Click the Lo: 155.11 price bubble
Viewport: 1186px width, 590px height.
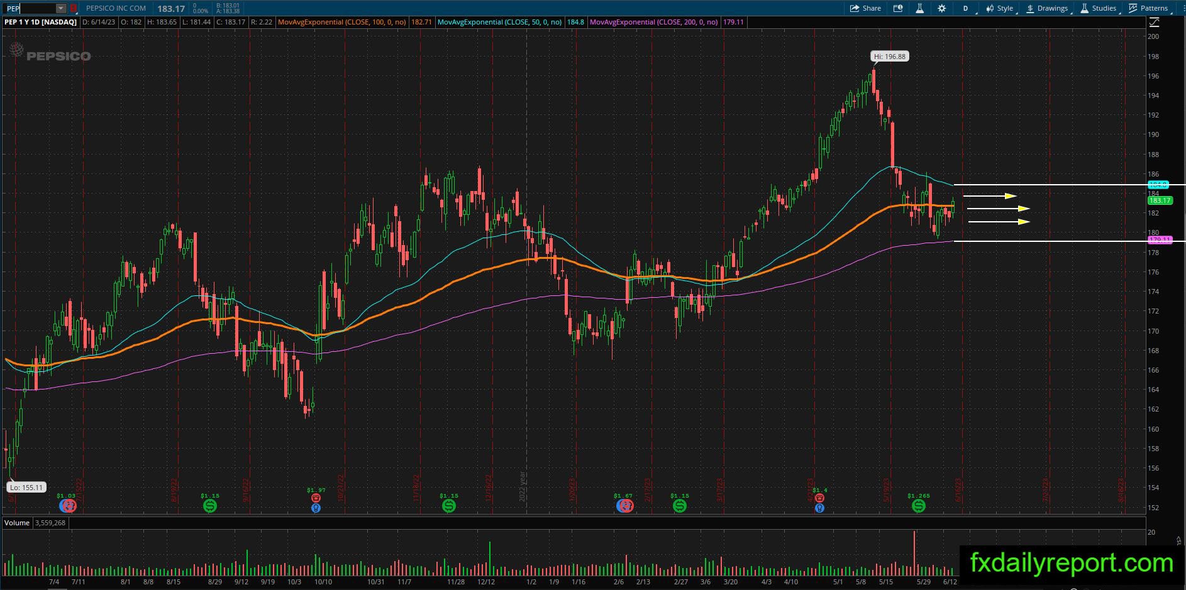coord(26,487)
